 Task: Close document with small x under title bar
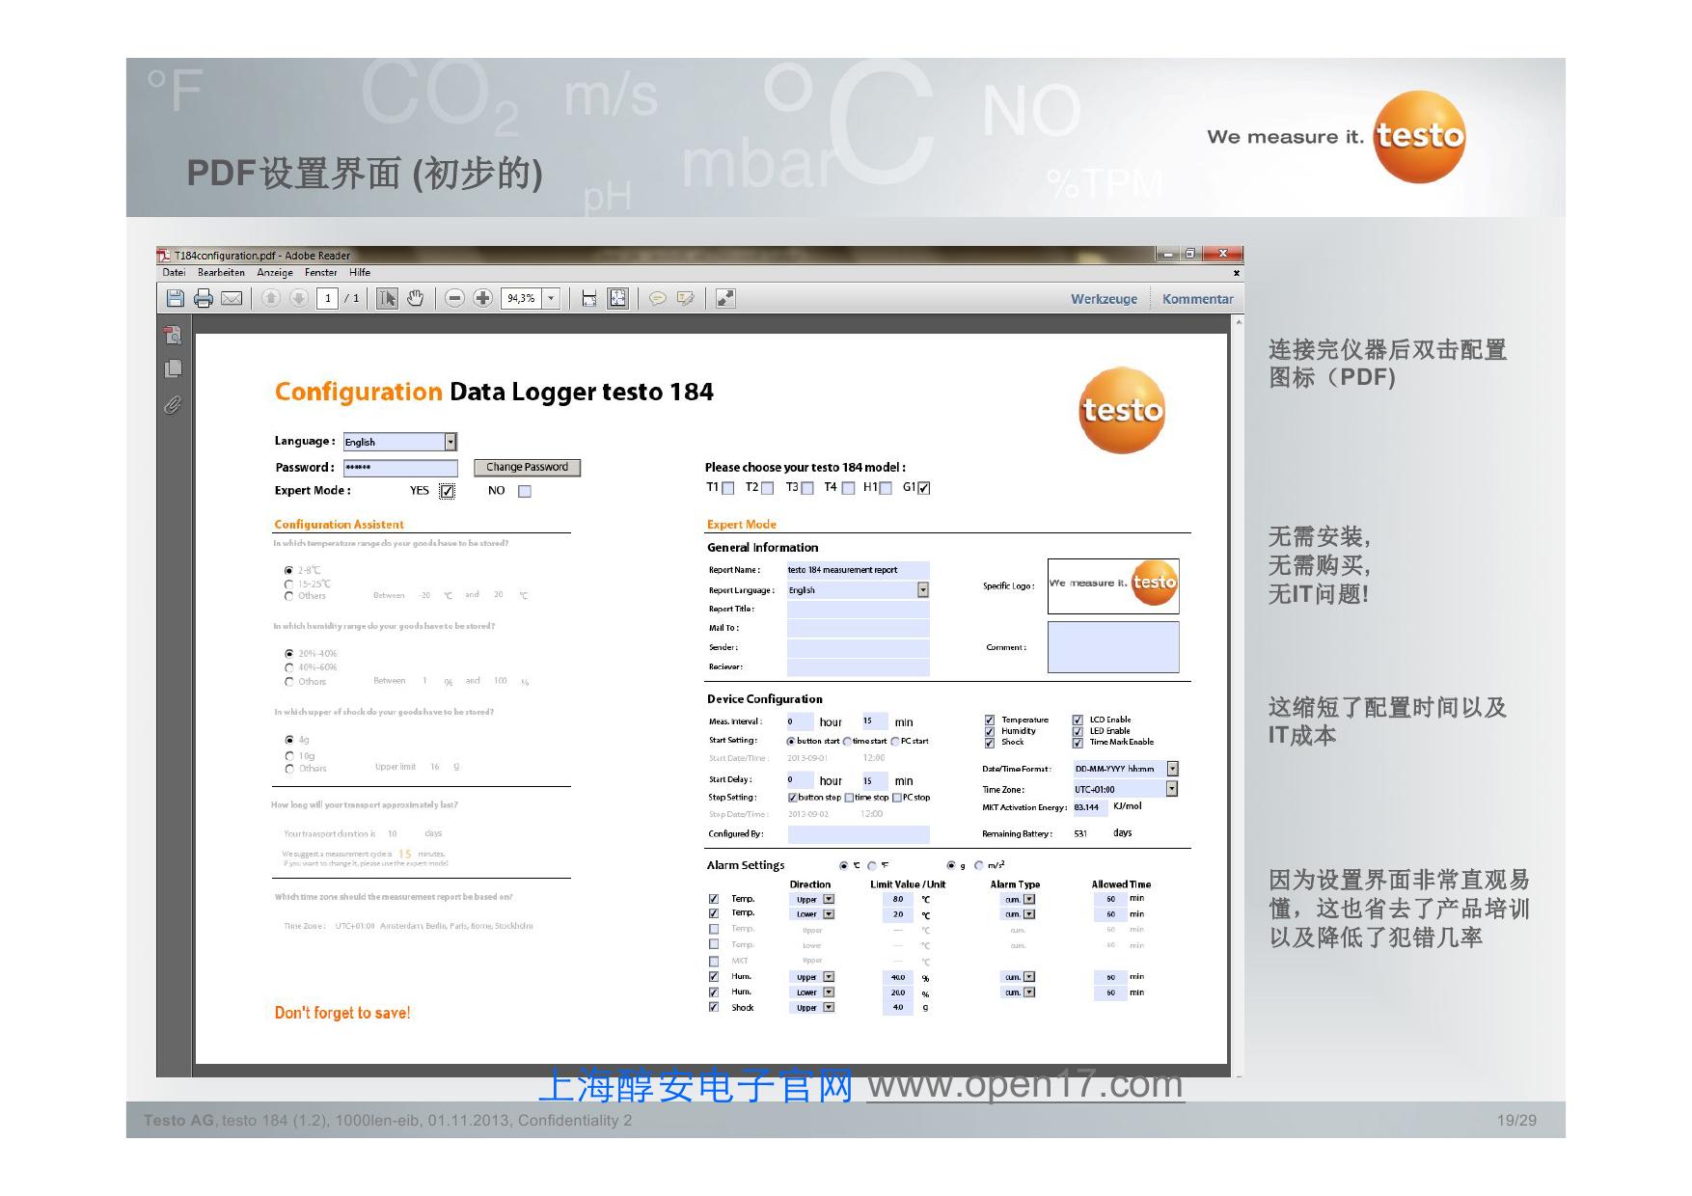point(1236,273)
